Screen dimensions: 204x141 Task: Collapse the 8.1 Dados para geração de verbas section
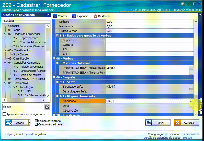[57, 35]
